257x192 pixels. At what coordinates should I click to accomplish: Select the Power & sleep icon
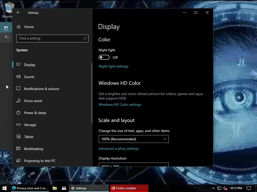[18, 112]
